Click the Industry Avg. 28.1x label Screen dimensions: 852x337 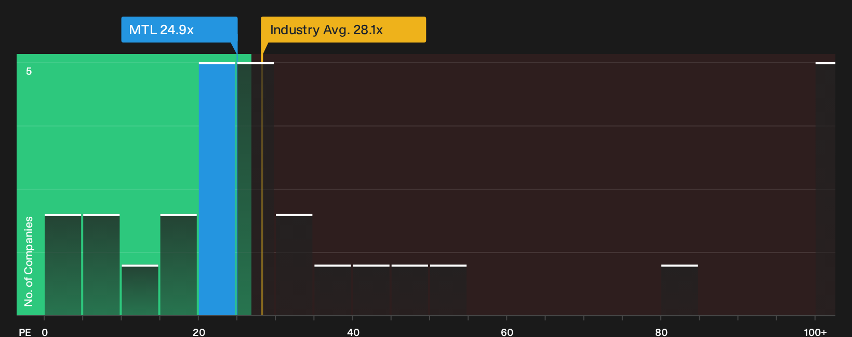tap(343, 30)
